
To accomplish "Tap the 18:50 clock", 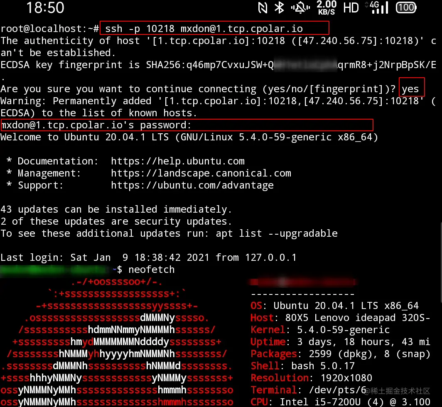I will click(x=45, y=7).
